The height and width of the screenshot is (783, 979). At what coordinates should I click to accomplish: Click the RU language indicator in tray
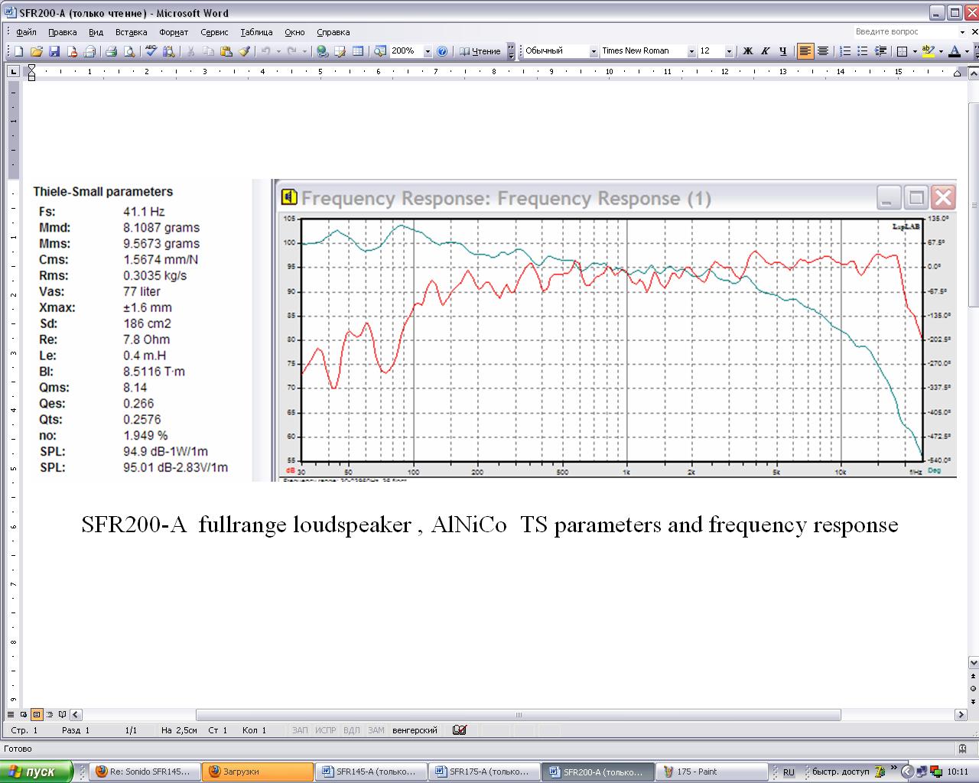[x=789, y=772]
